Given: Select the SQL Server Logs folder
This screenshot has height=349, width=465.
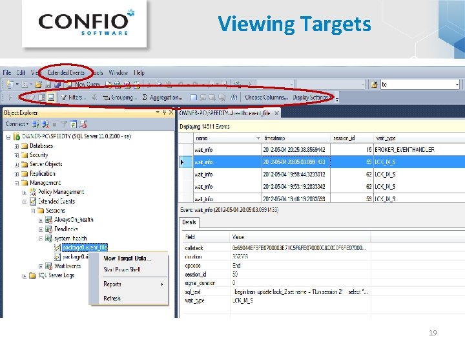Looking at the screenshot, I should (56, 275).
